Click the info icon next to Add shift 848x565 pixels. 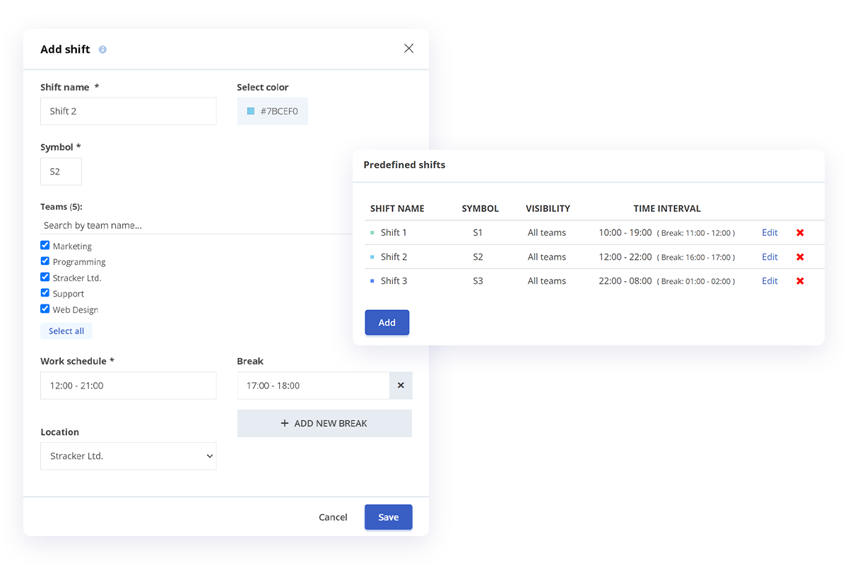coord(102,49)
